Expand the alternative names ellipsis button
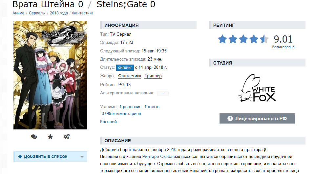316x174 pixels. click(x=163, y=93)
